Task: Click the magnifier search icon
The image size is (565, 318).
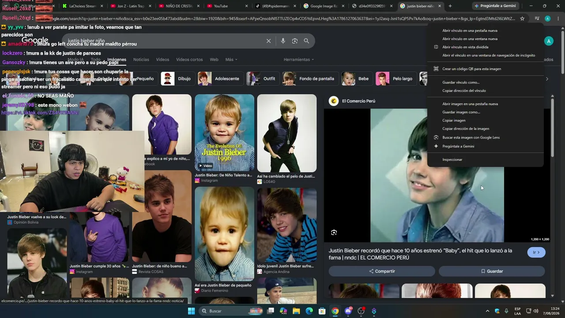Action: point(306,41)
